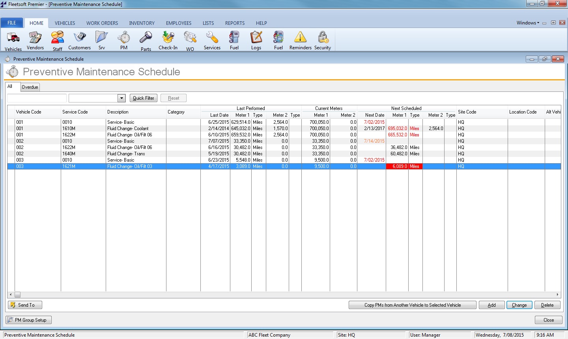Switch to the Overdue tab
568x339 pixels.
pyautogui.click(x=30, y=87)
